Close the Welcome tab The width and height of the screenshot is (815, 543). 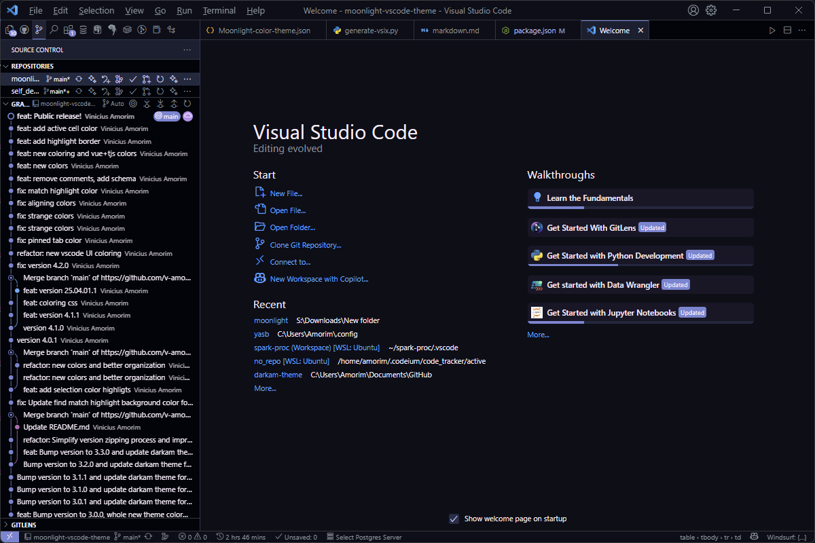pyautogui.click(x=640, y=31)
